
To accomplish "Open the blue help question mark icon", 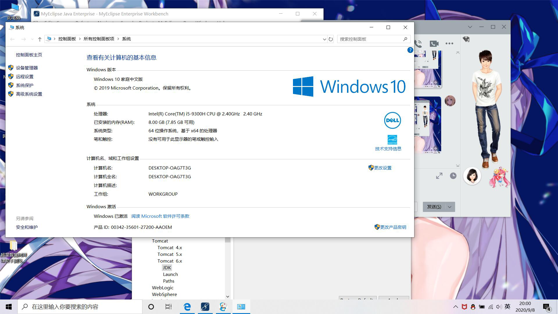I will [410, 50].
